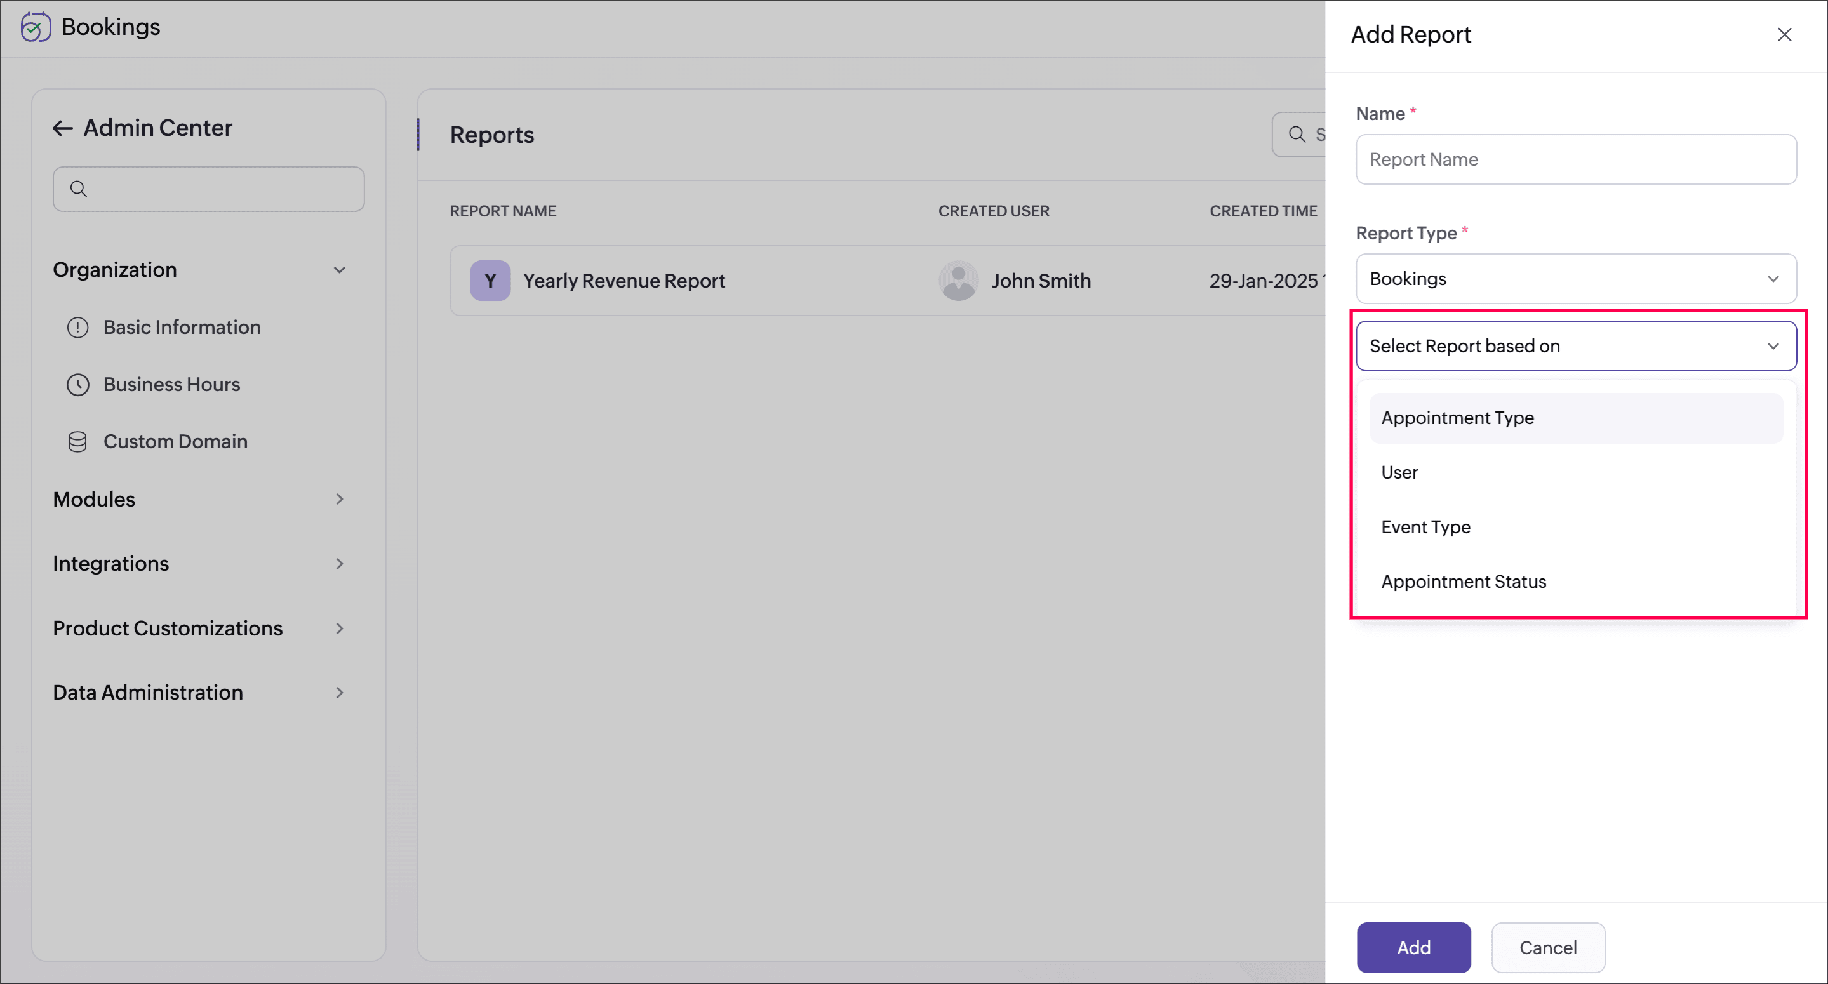This screenshot has height=984, width=1828.
Task: Click the CREATED USER column header
Action: [994, 211]
